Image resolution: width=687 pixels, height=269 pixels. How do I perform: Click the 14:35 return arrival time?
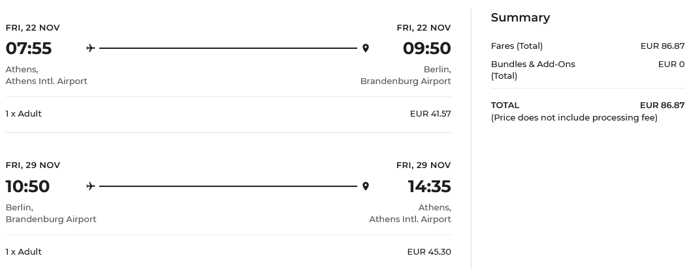pos(429,186)
